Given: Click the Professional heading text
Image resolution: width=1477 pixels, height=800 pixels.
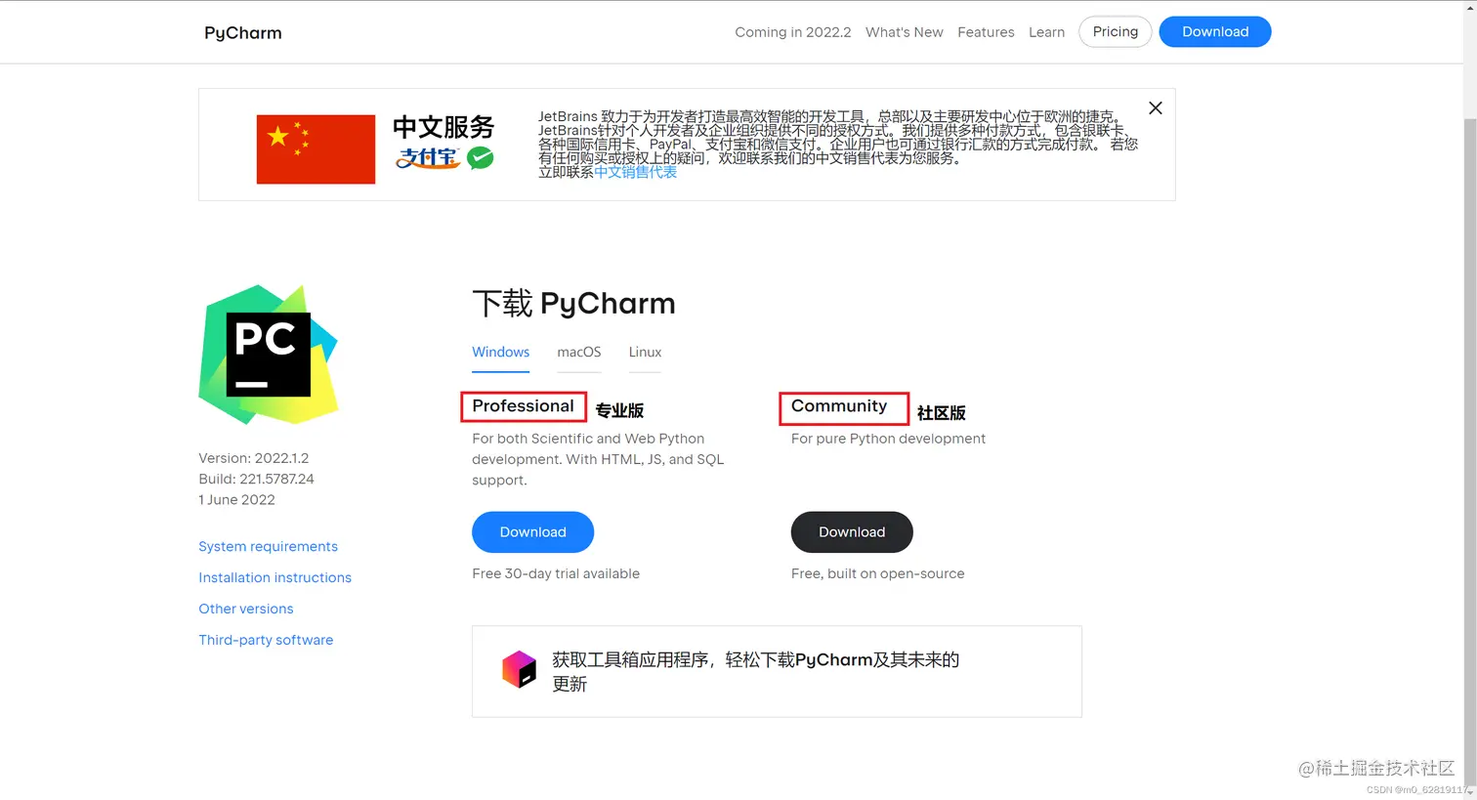Looking at the screenshot, I should click(523, 405).
